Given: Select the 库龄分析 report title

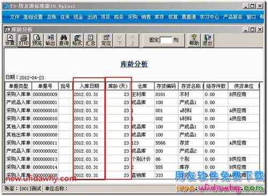Looking at the screenshot, I should tap(134, 64).
